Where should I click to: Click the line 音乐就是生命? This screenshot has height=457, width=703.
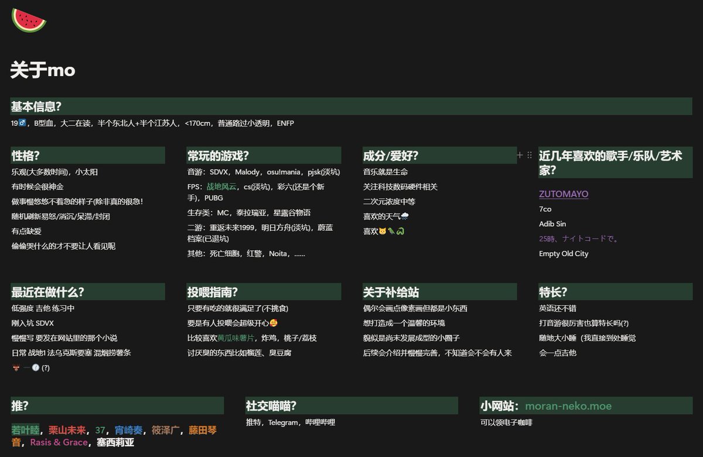385,172
